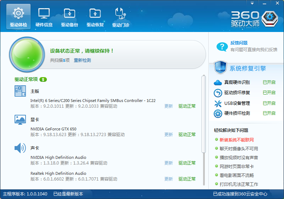The width and height of the screenshot is (284, 199).
Task: Select Intel(R) 6 Series SMBus Controller entry
Action: (x=93, y=101)
